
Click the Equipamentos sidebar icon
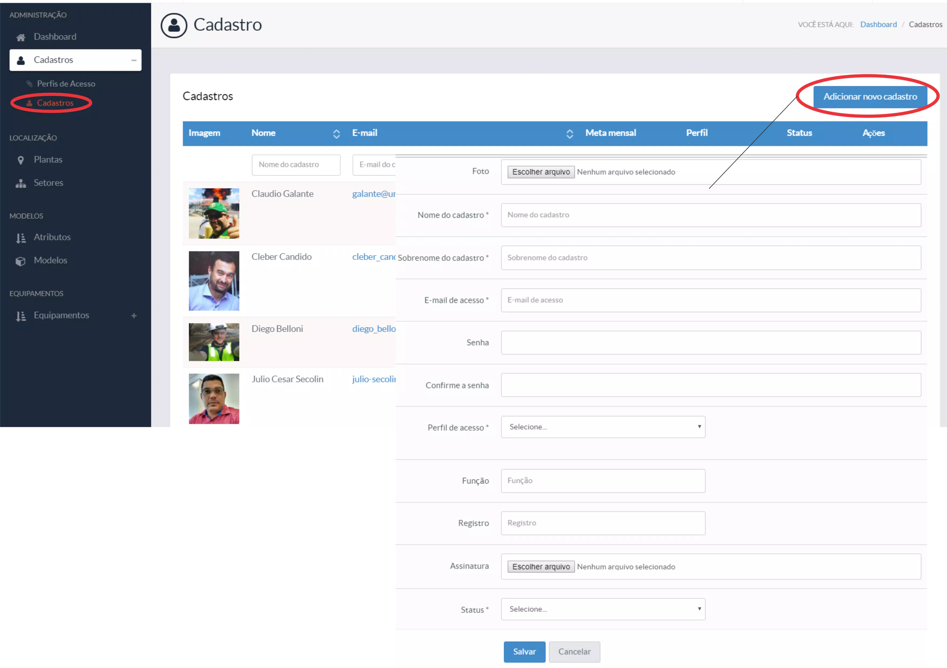click(20, 316)
